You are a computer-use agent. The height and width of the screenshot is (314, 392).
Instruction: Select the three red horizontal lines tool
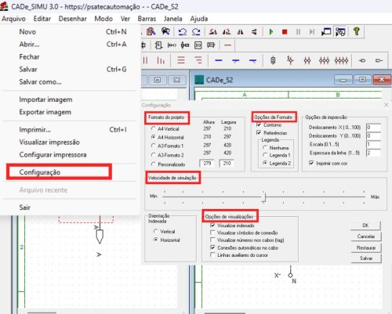tap(181, 60)
